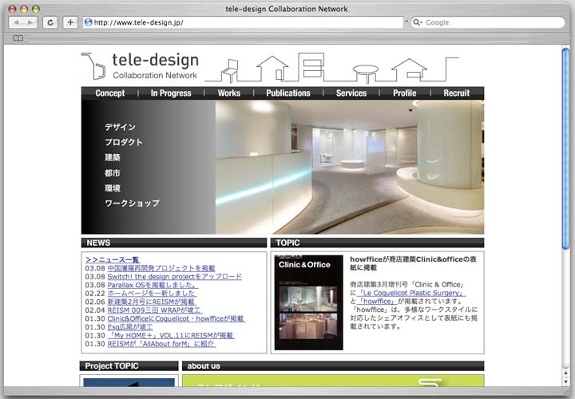Open the Recruit navigation item
The width and height of the screenshot is (575, 399).
click(x=456, y=93)
